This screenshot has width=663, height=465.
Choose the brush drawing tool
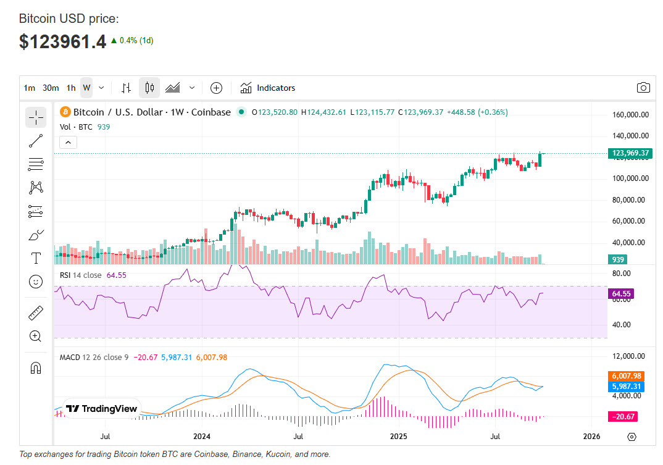click(x=36, y=235)
